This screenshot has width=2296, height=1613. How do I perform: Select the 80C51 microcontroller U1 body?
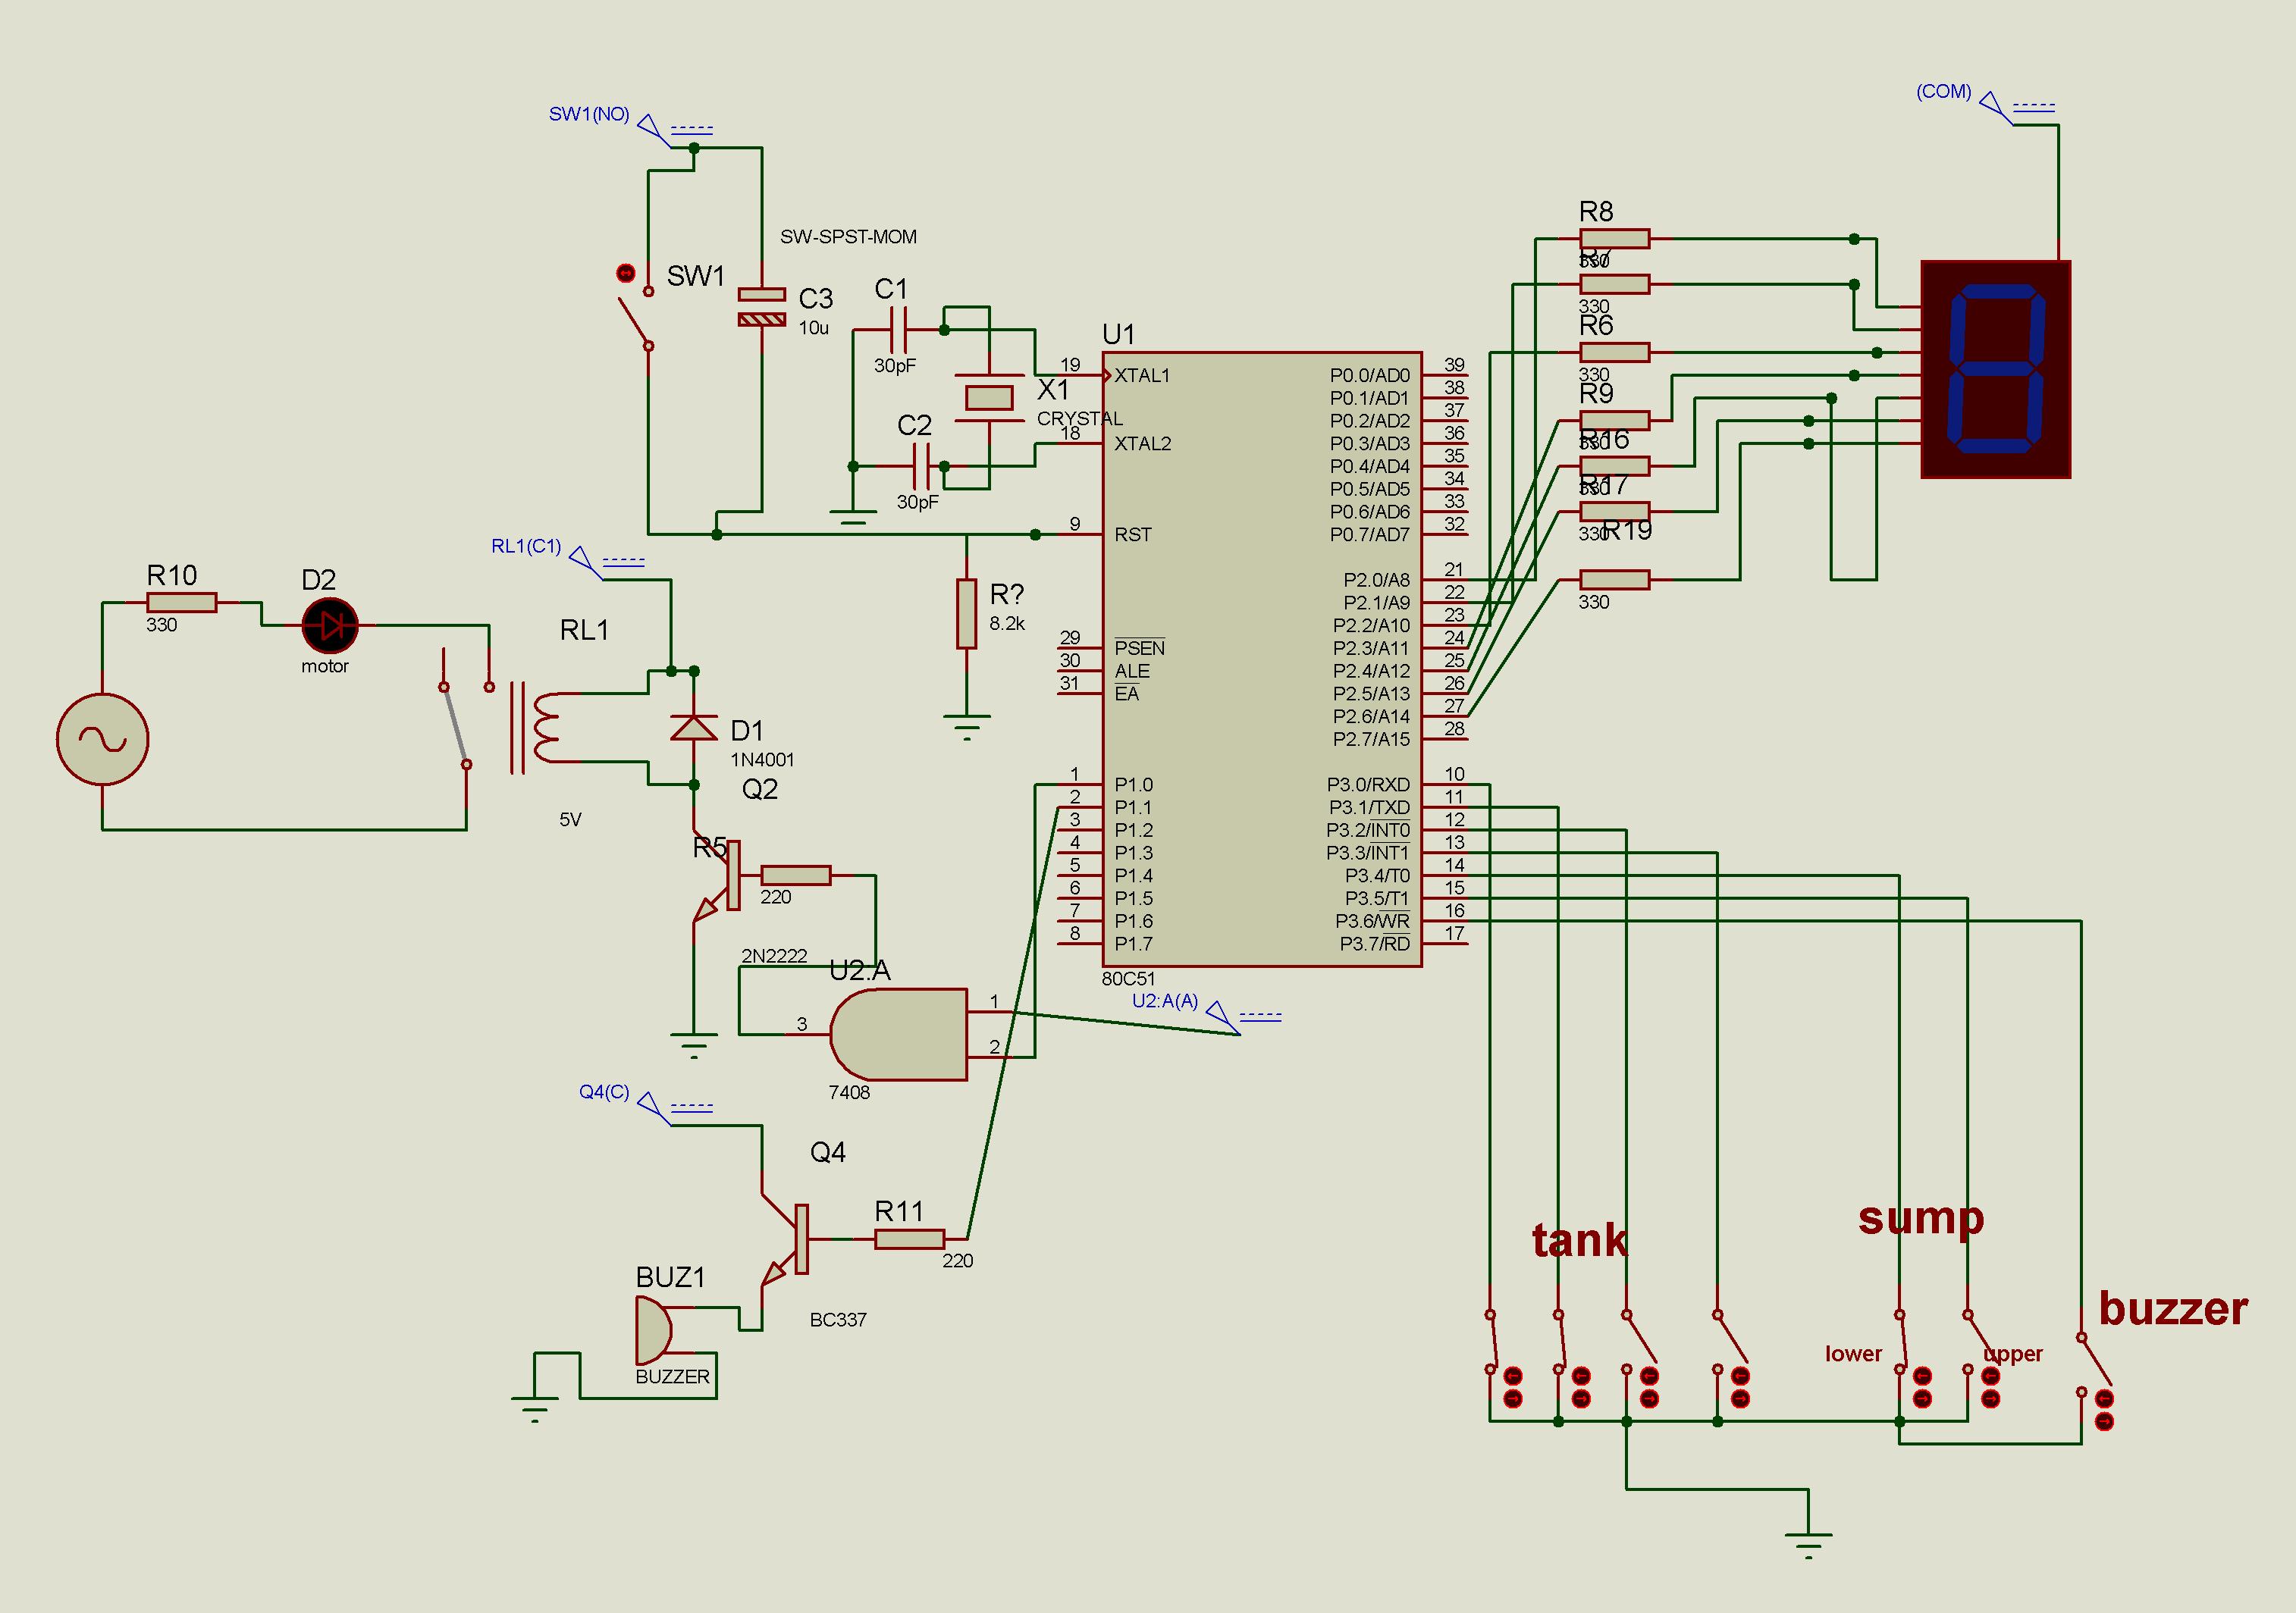click(x=1261, y=659)
